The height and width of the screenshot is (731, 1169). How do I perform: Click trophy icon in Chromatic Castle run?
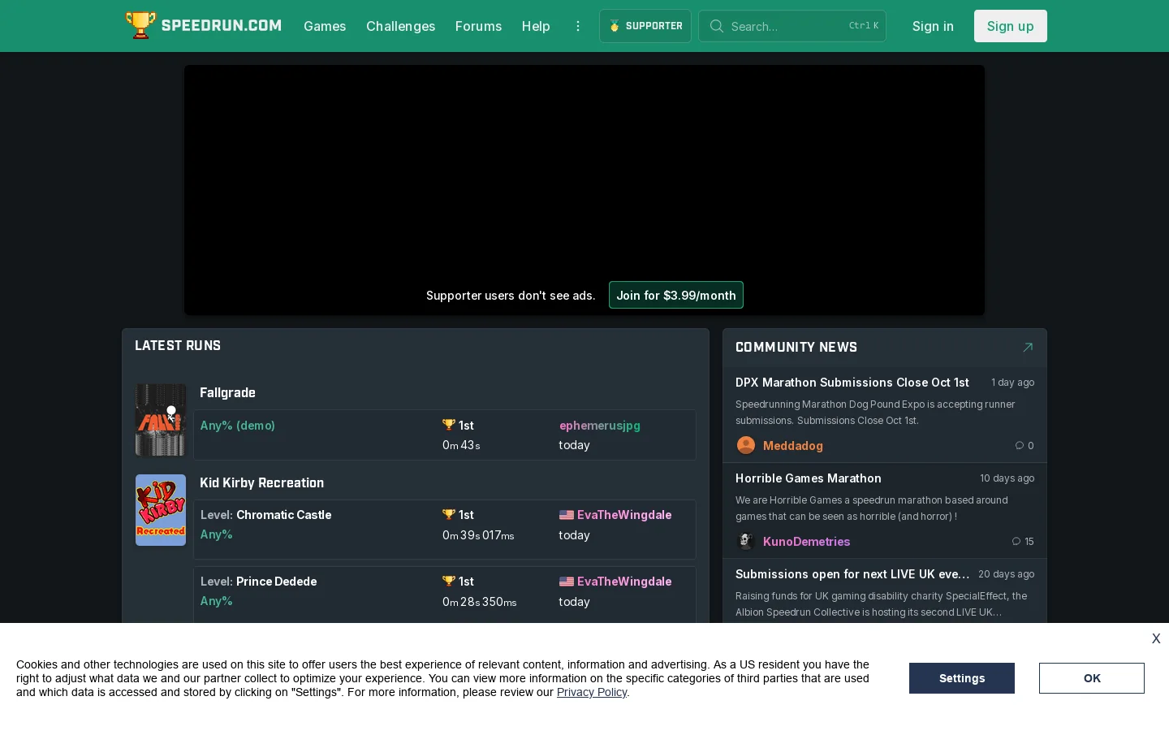point(449,514)
